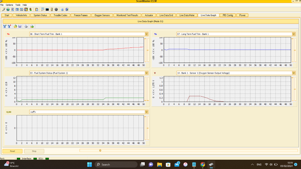Open a saved graph file with folder icon

15,26
